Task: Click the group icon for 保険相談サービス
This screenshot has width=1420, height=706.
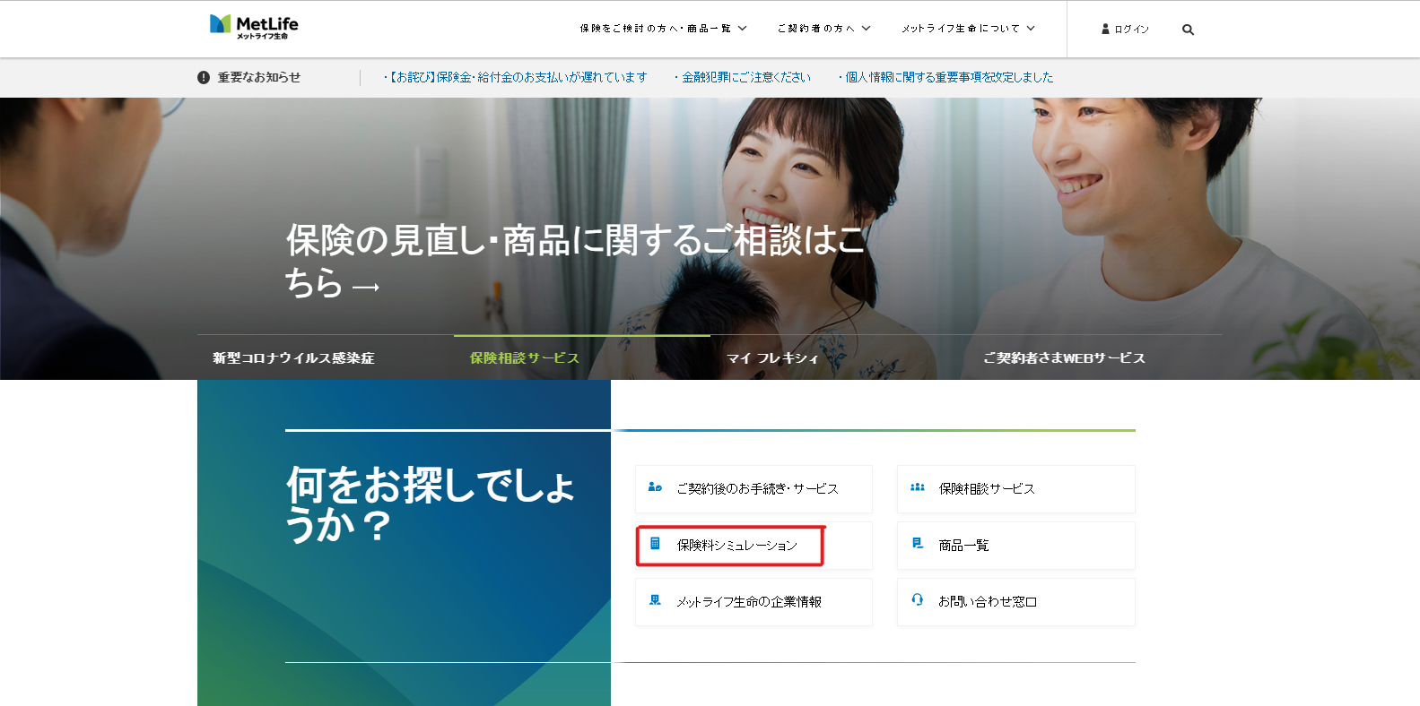Action: point(917,487)
